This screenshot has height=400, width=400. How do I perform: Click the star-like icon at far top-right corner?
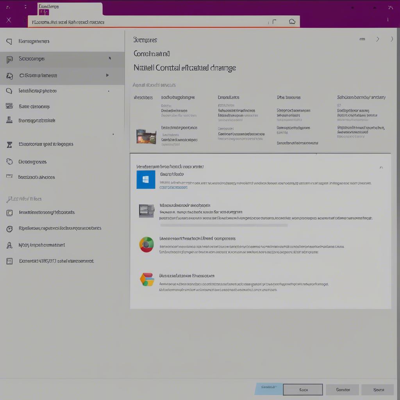point(390,7)
